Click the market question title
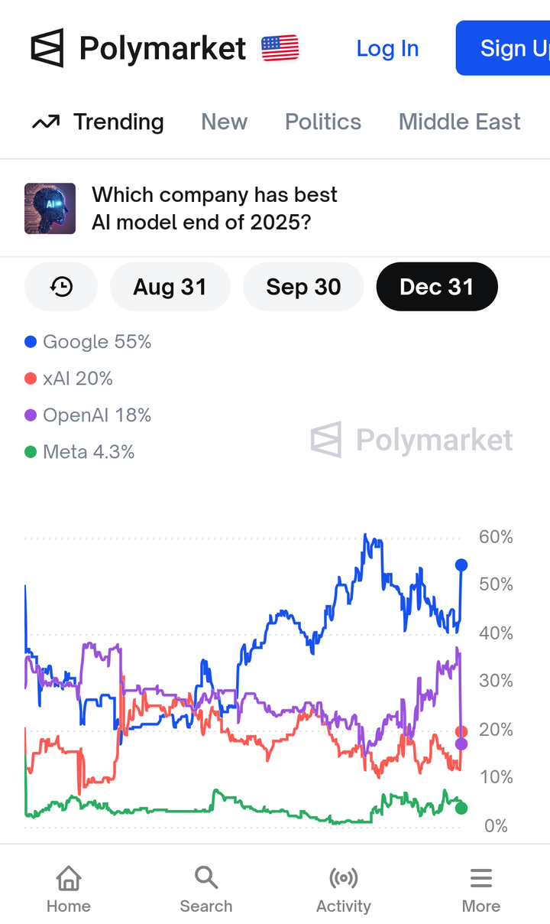Image resolution: width=550 pixels, height=924 pixels. 214,208
